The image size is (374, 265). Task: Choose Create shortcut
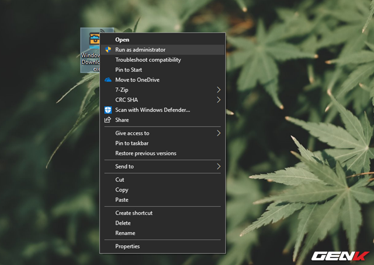tap(162, 213)
